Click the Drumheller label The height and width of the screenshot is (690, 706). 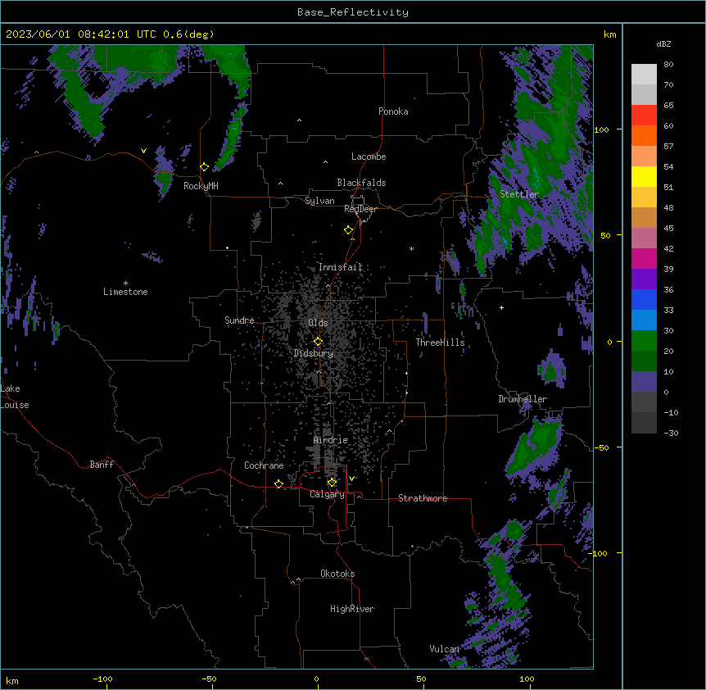(x=523, y=399)
